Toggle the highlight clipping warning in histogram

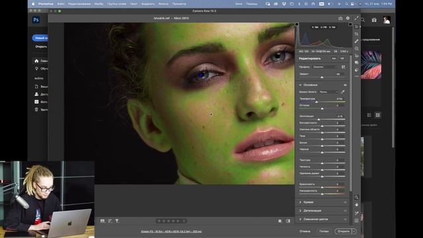pyautogui.click(x=350, y=24)
